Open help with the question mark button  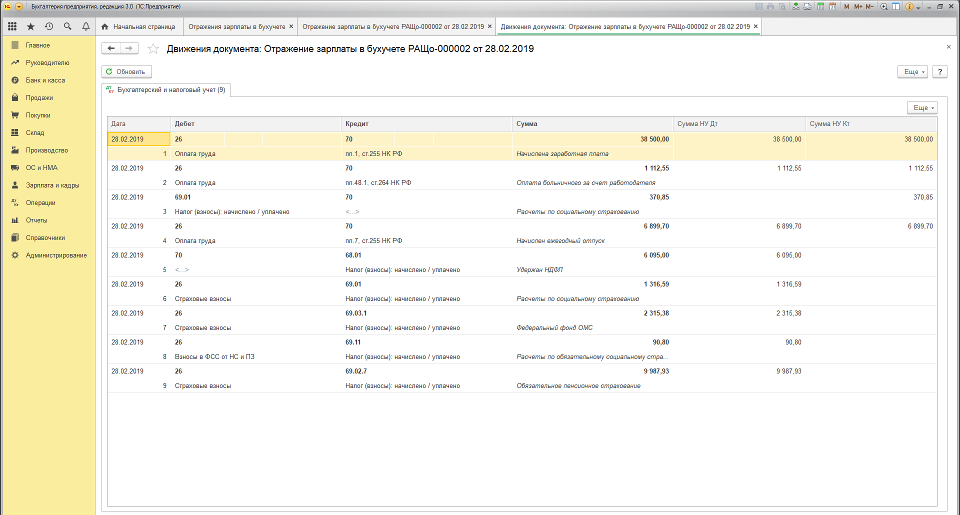click(940, 71)
